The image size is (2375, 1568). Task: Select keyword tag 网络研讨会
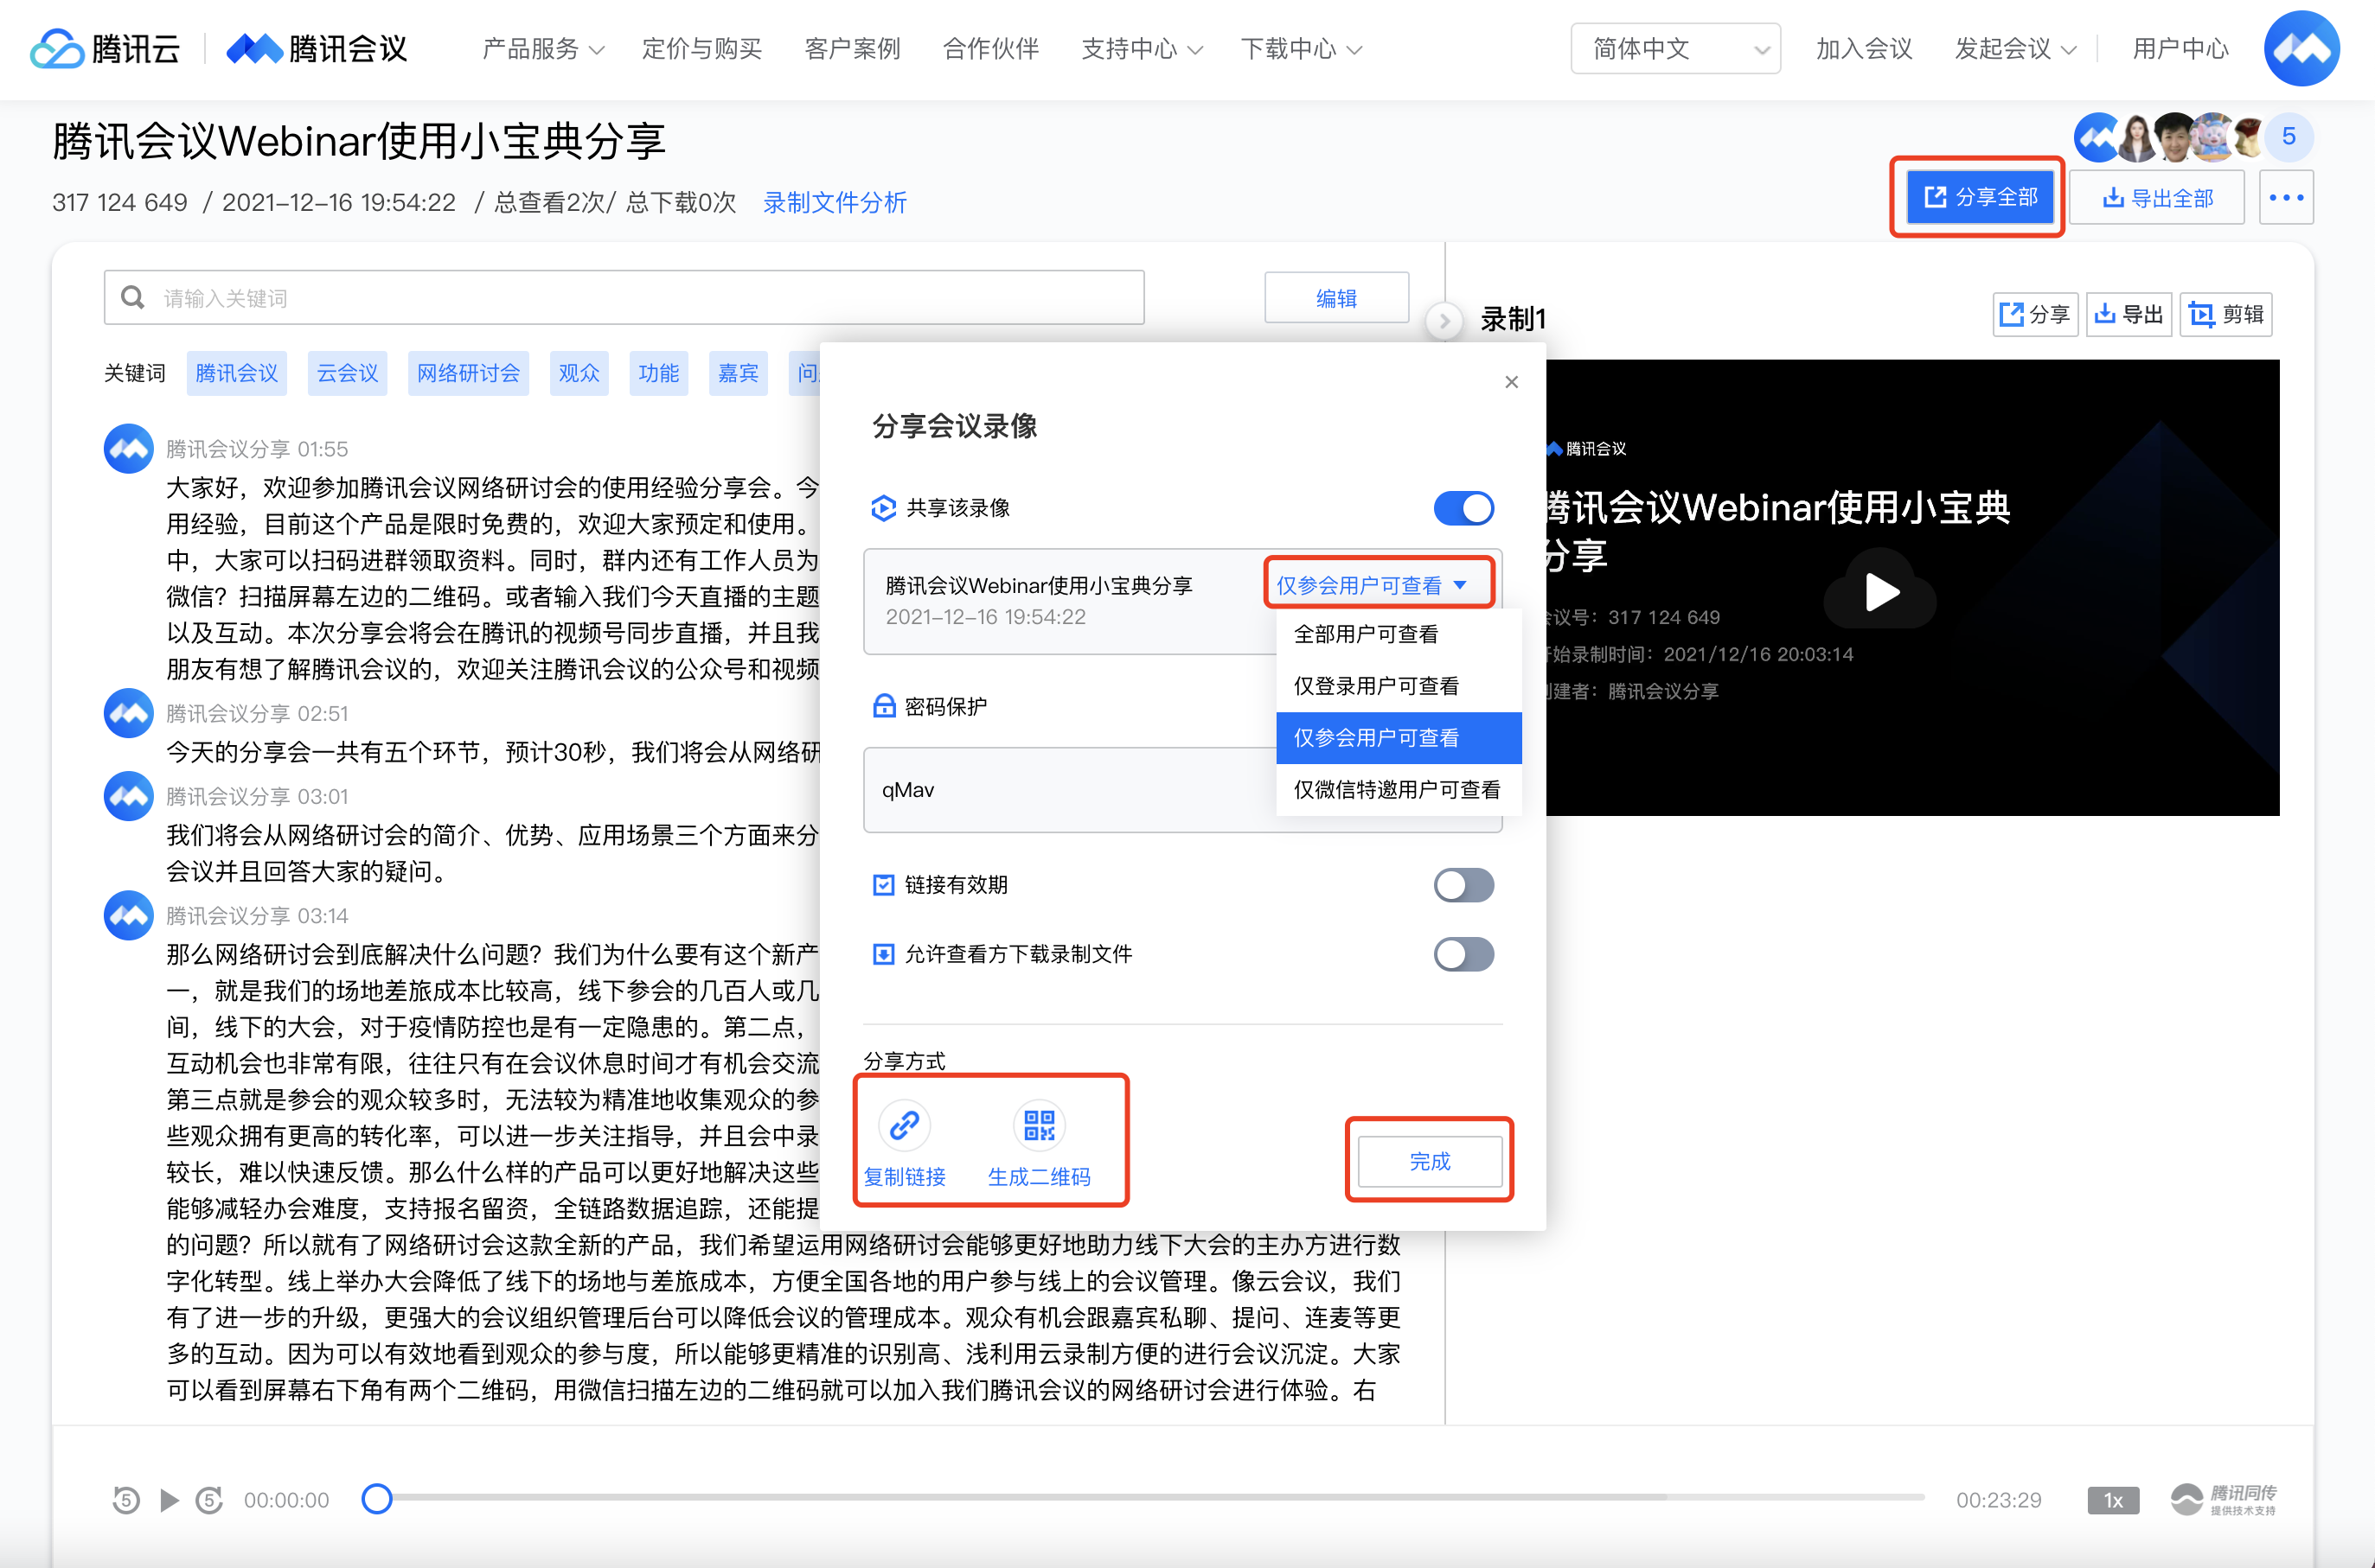468,373
